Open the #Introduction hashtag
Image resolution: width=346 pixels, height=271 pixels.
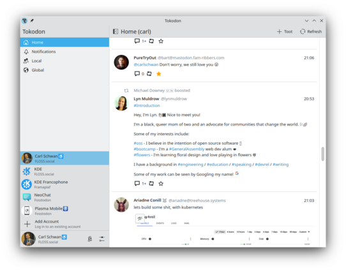click(147, 106)
